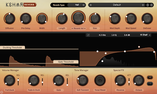Click the next preset arrow
This screenshot has width=157, height=94.
(143, 5)
